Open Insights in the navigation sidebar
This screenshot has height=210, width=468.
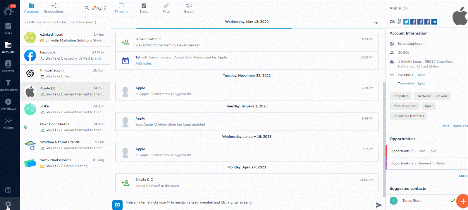point(8,123)
